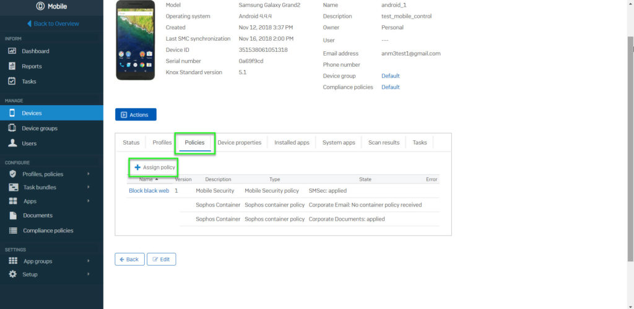
Task: Open the Default device group link
Action: [x=391, y=76]
